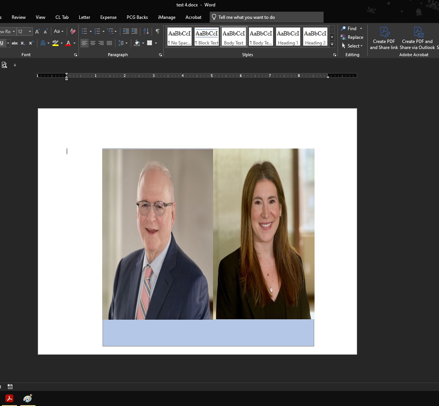Toggle subscript formatting
Viewport: 439px width, 406px height.
[x=23, y=43]
